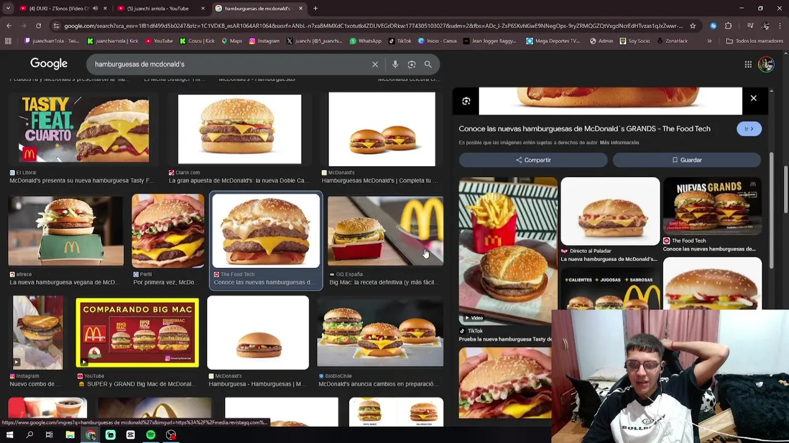Open the Windows Start menu
This screenshot has height=443, width=789.
pos(9,435)
